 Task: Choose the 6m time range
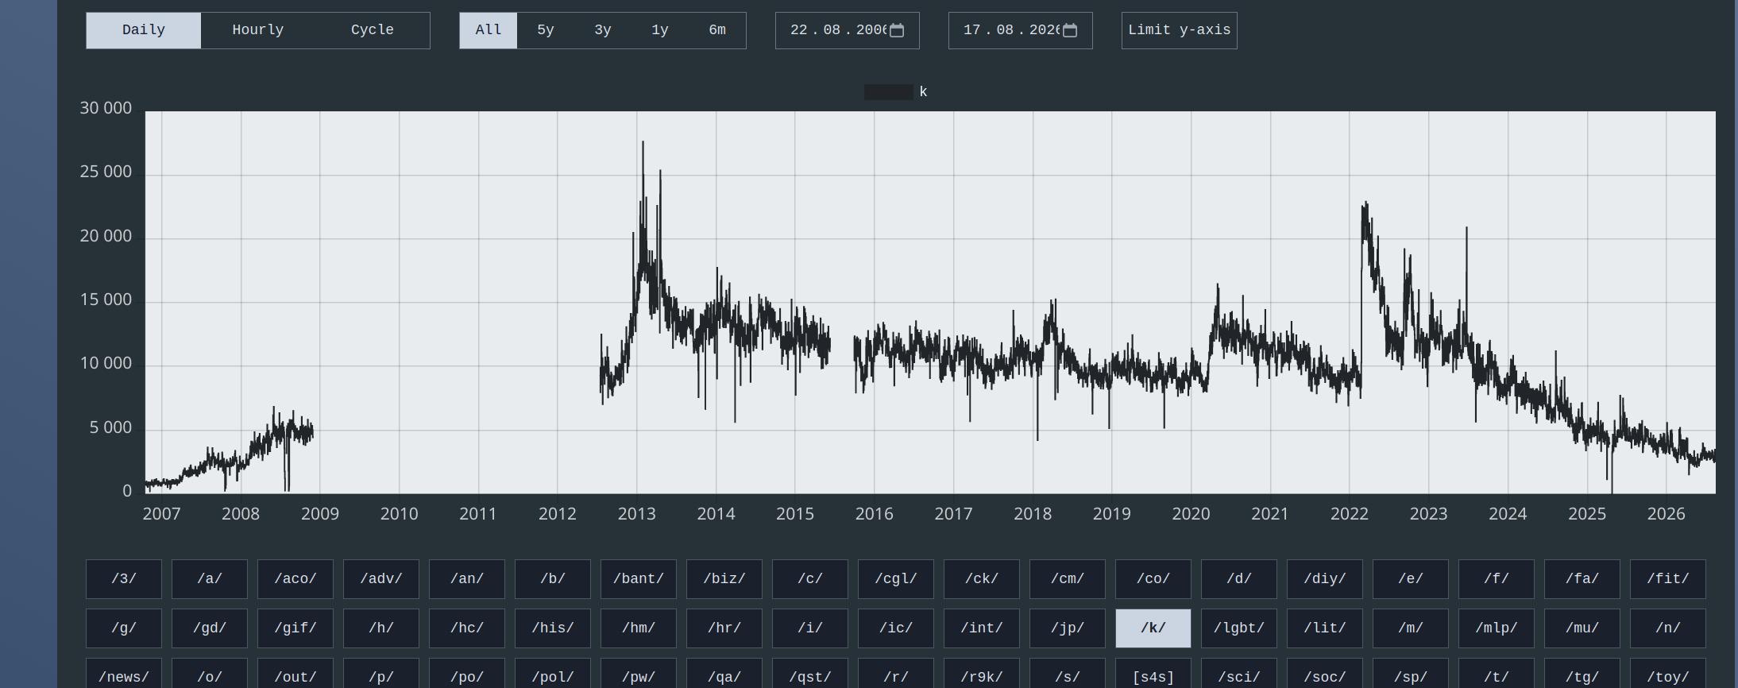coord(717,30)
